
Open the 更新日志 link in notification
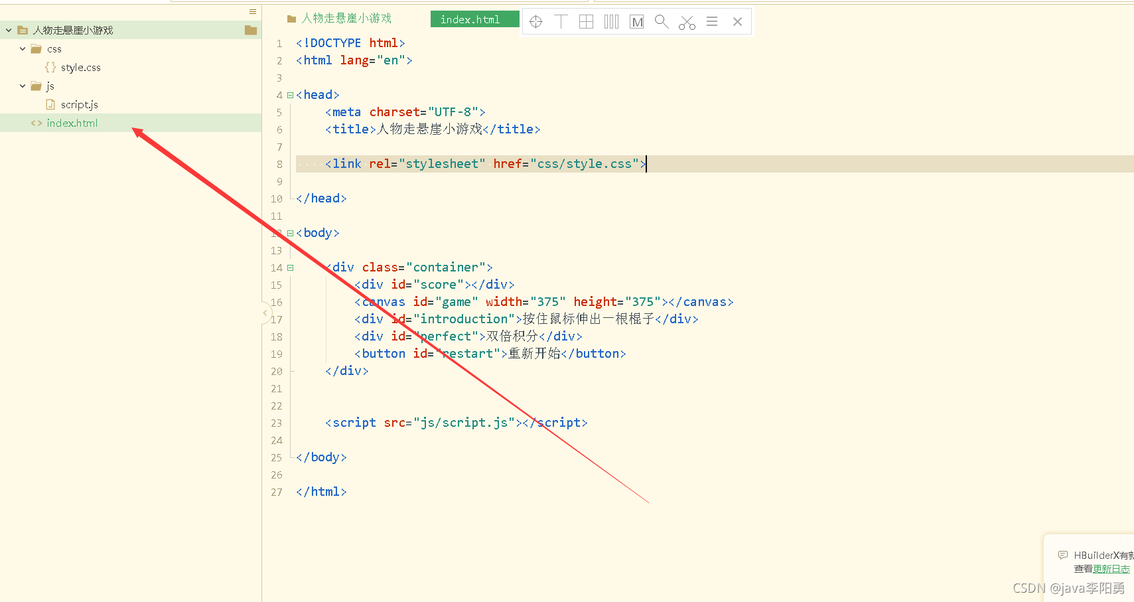click(1111, 569)
